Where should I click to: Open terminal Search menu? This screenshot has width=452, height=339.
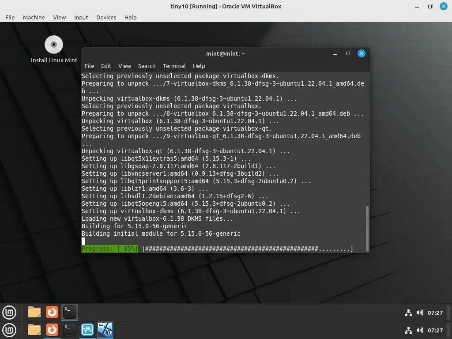pos(147,66)
